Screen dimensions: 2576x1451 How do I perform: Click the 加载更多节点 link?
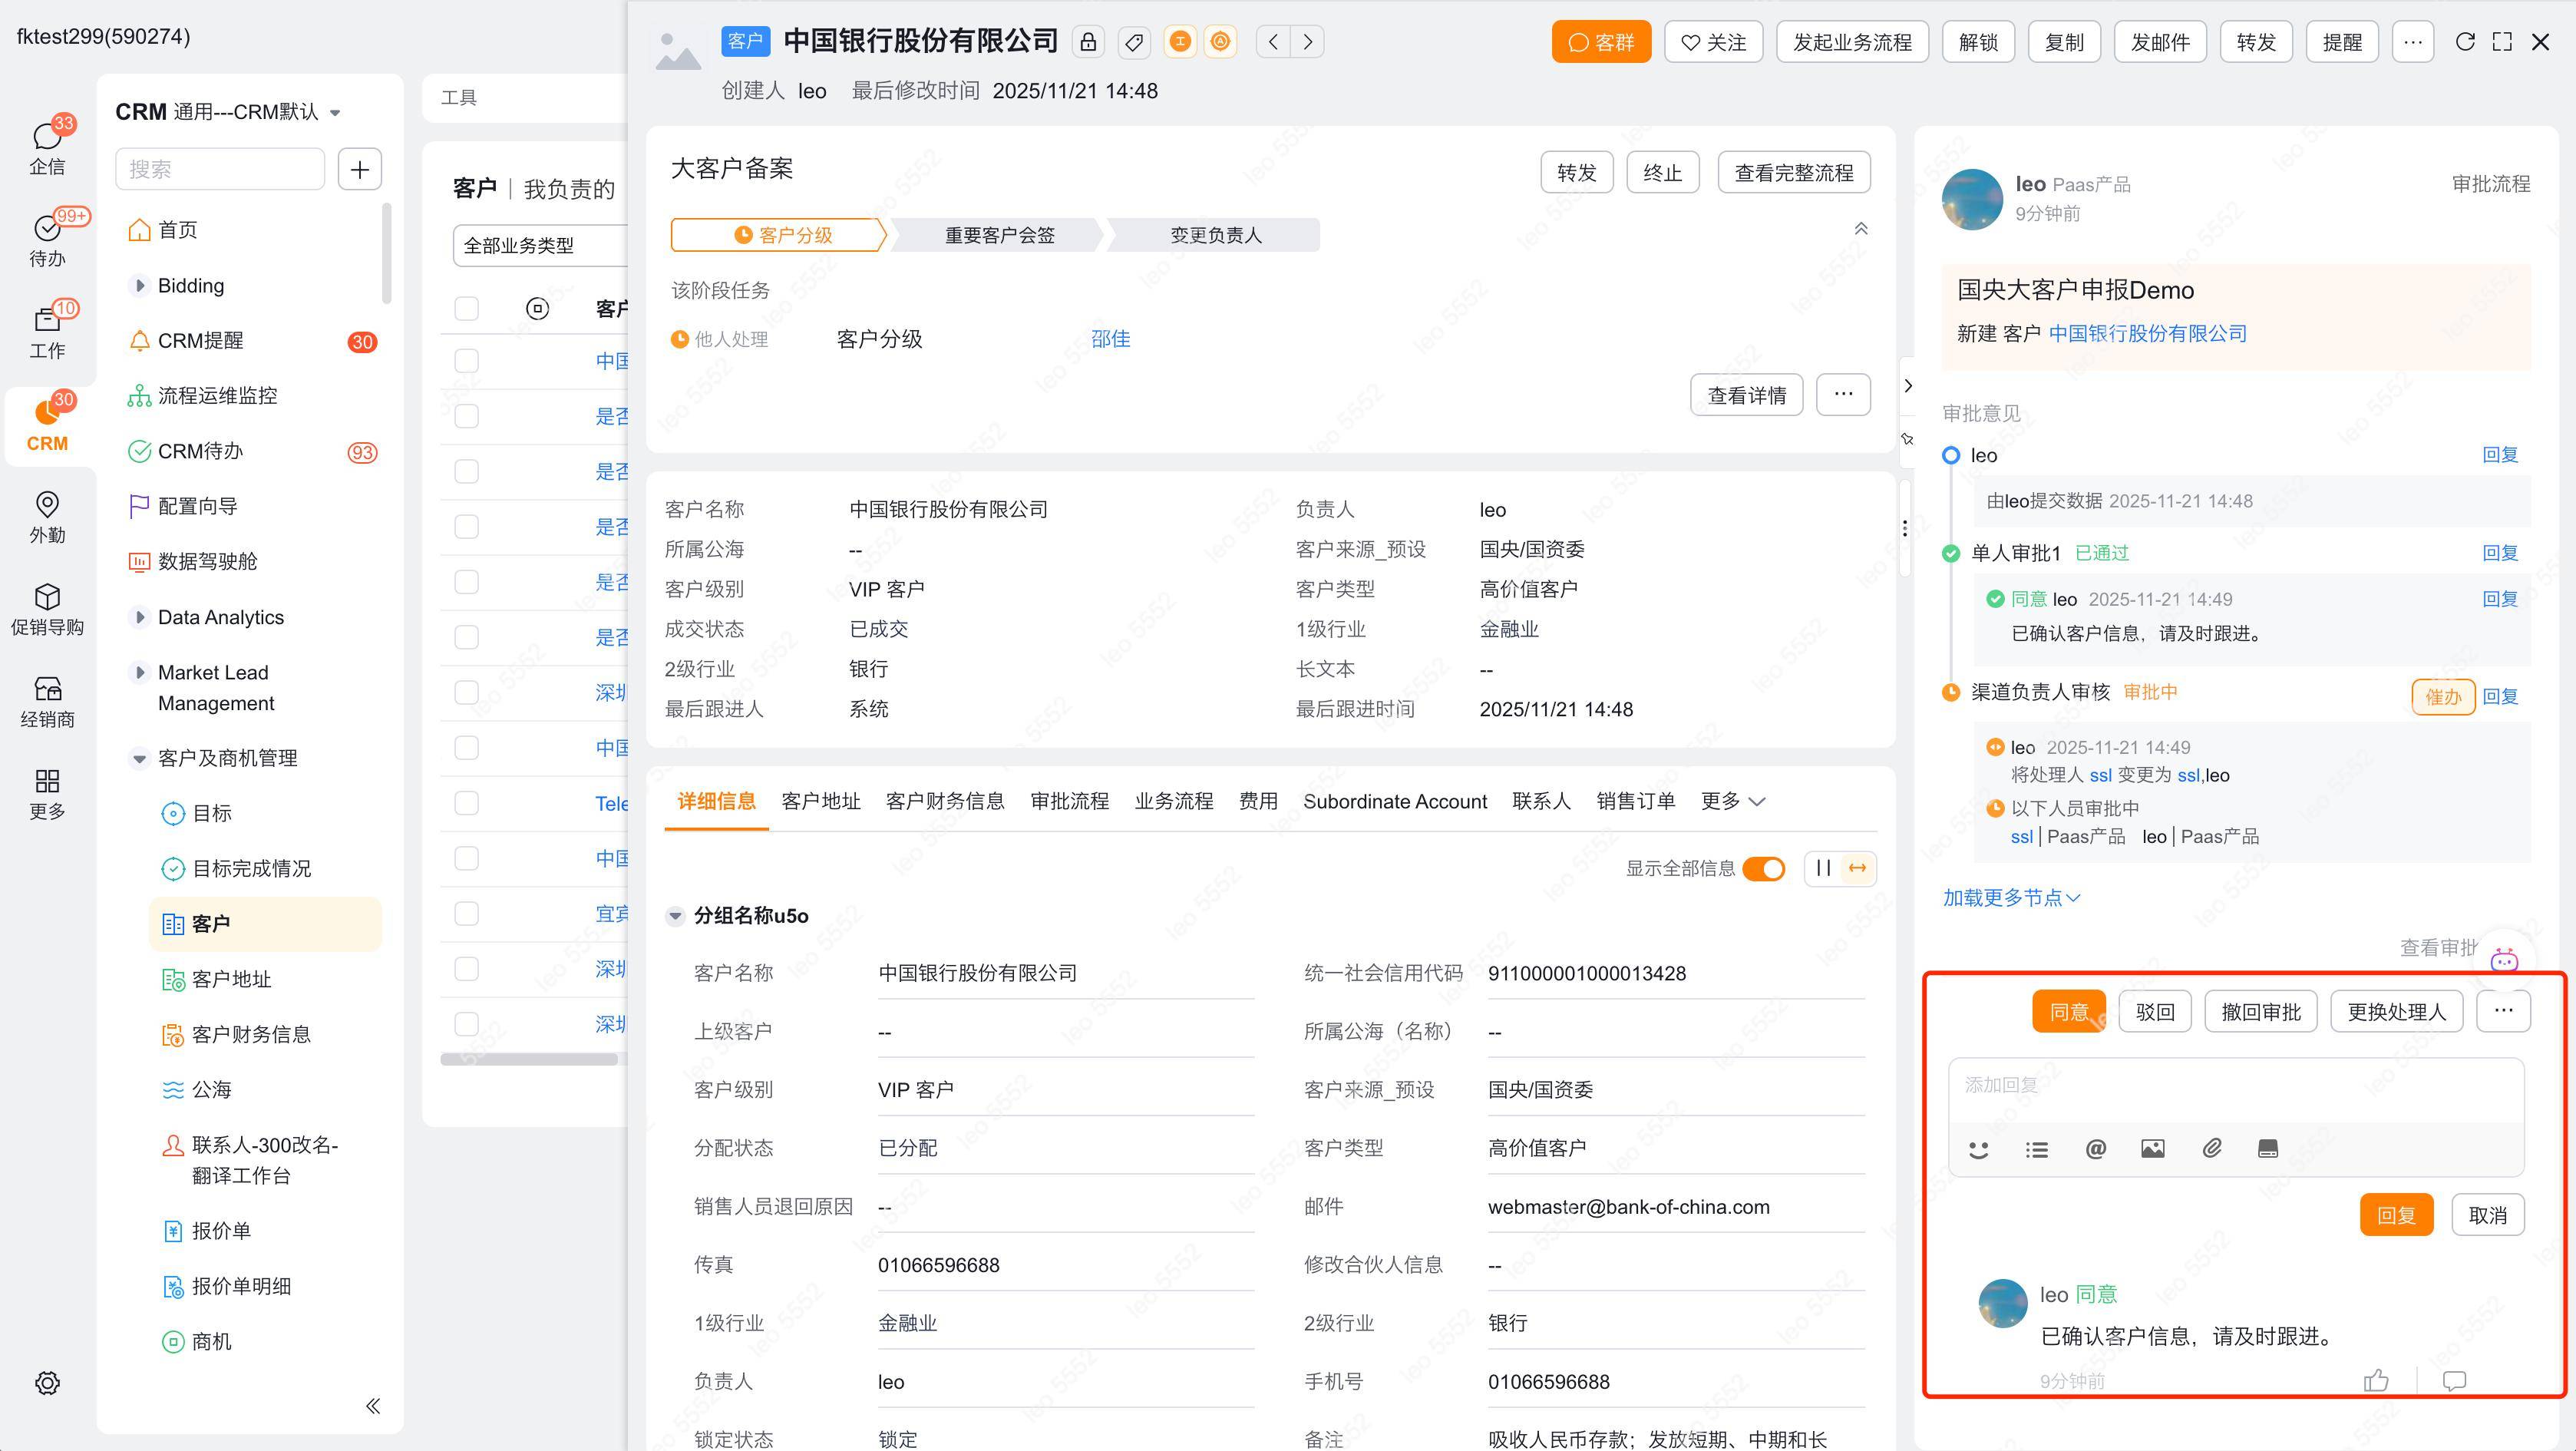2010,898
